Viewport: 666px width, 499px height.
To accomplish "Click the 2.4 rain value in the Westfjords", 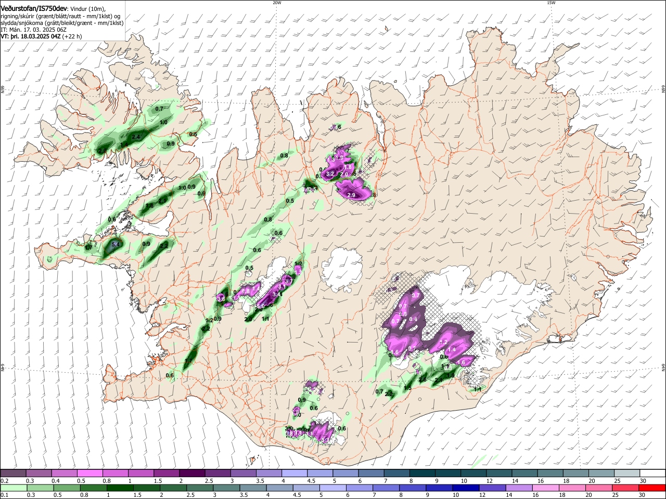I will click(x=136, y=137).
